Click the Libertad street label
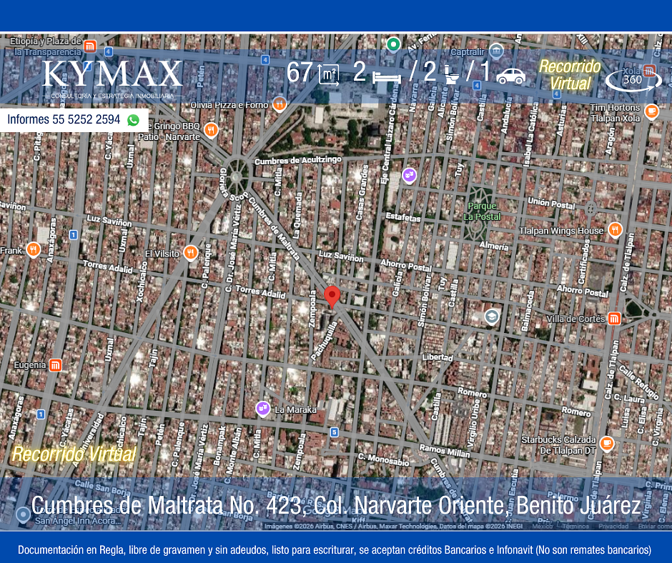The height and width of the screenshot is (563, 672). click(x=437, y=357)
